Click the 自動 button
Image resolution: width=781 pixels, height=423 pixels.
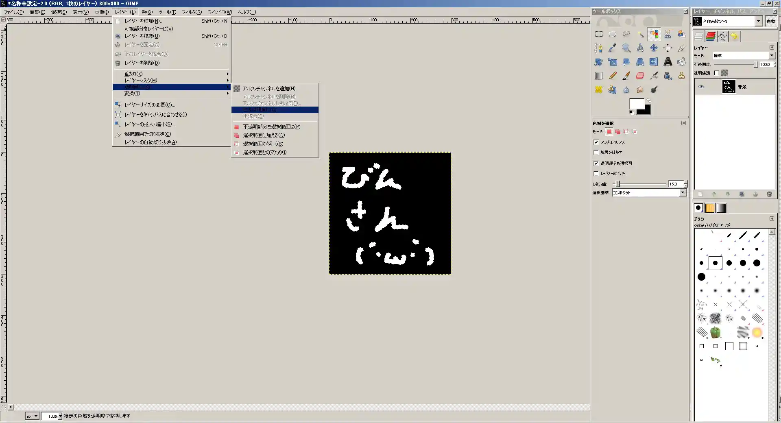point(771,22)
